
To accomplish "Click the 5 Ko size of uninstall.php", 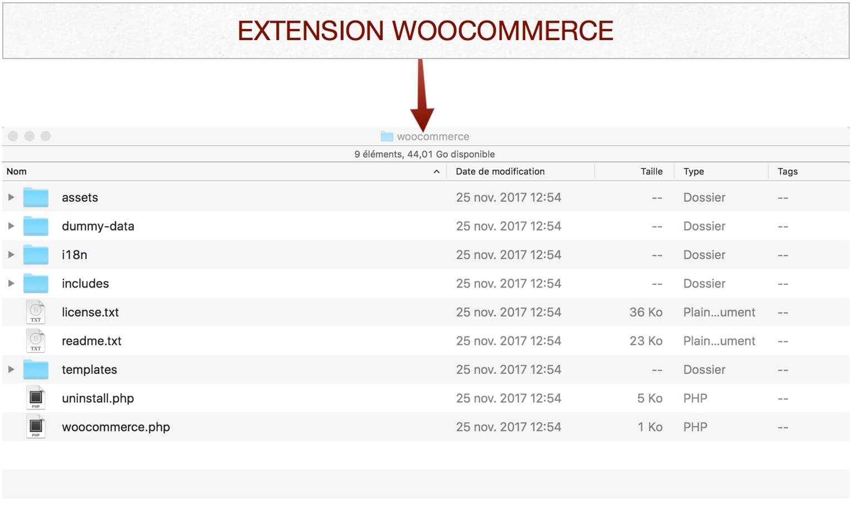I will coord(650,398).
